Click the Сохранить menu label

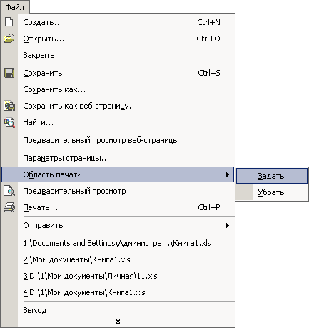pos(43,73)
